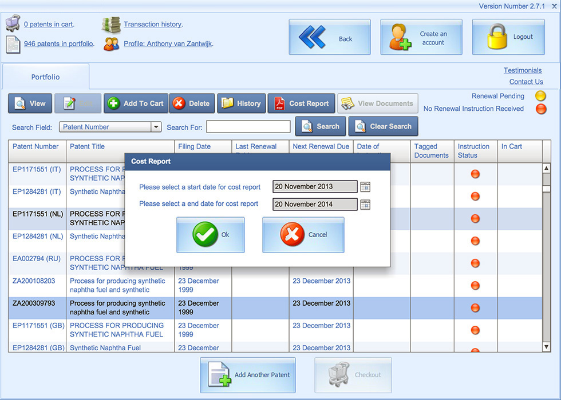
Task: Cancel the Cost Report dialog
Action: (303, 235)
